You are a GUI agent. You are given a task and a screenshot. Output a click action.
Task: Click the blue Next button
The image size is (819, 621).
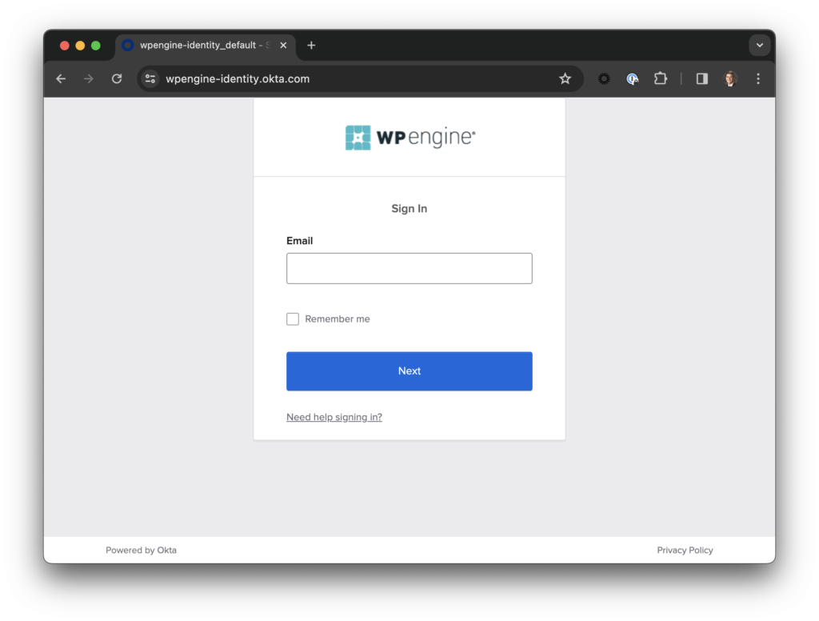coord(409,371)
